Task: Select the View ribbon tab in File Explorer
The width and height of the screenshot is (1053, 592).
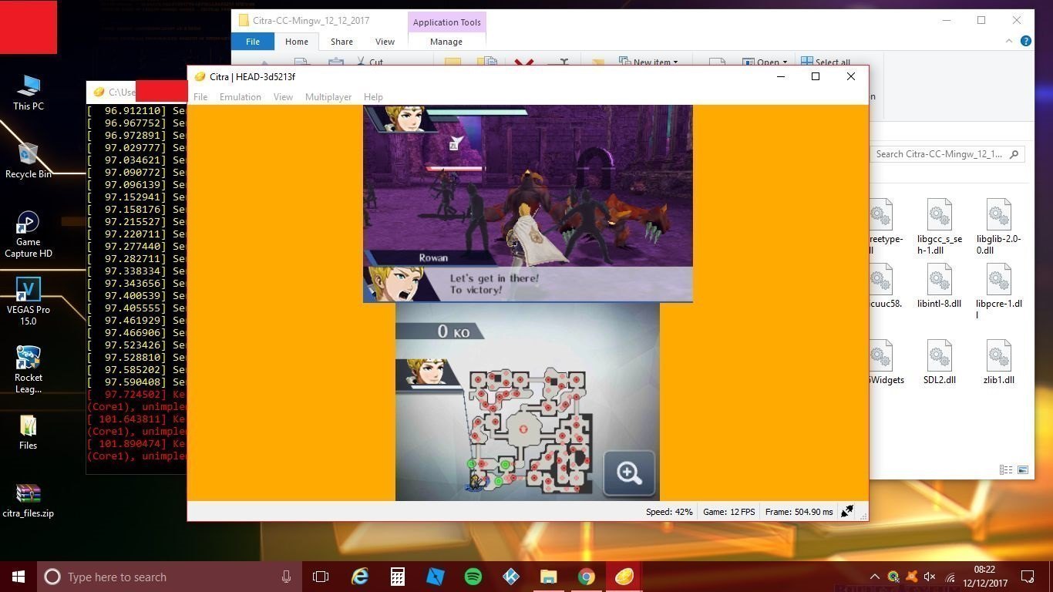Action: (x=385, y=42)
